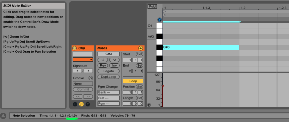Click the clip name field
Screen dimensions: 289x122
[83, 54]
